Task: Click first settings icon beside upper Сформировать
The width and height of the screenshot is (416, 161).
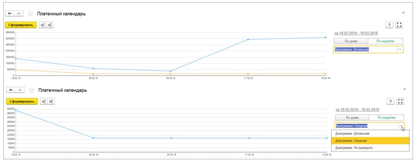Action: point(43,25)
